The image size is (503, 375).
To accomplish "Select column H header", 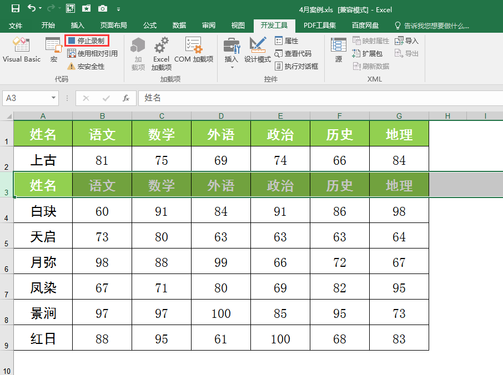I will [447, 116].
